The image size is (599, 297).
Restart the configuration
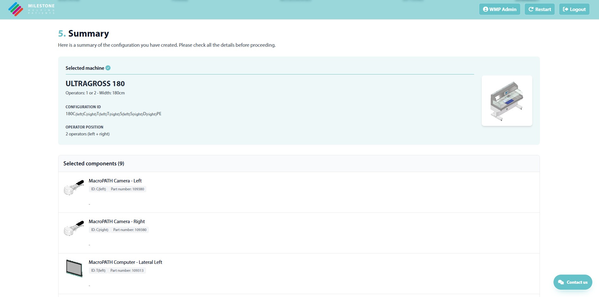tap(540, 9)
